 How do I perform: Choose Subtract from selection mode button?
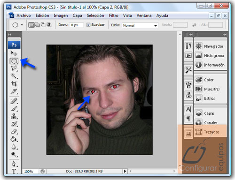coord(43,25)
